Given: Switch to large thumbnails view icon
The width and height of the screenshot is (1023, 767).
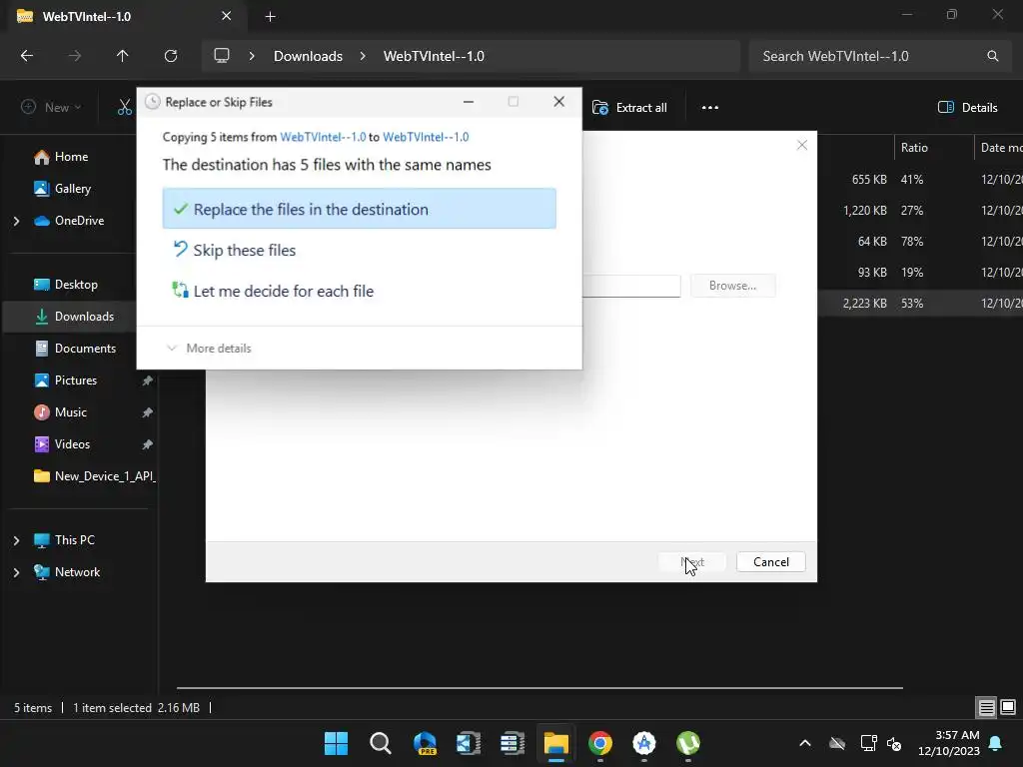Looking at the screenshot, I should pyautogui.click(x=1008, y=707).
